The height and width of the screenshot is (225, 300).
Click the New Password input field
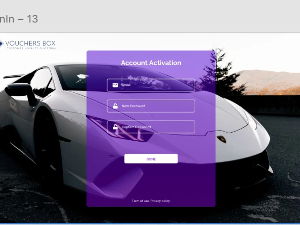pyautogui.click(x=151, y=106)
